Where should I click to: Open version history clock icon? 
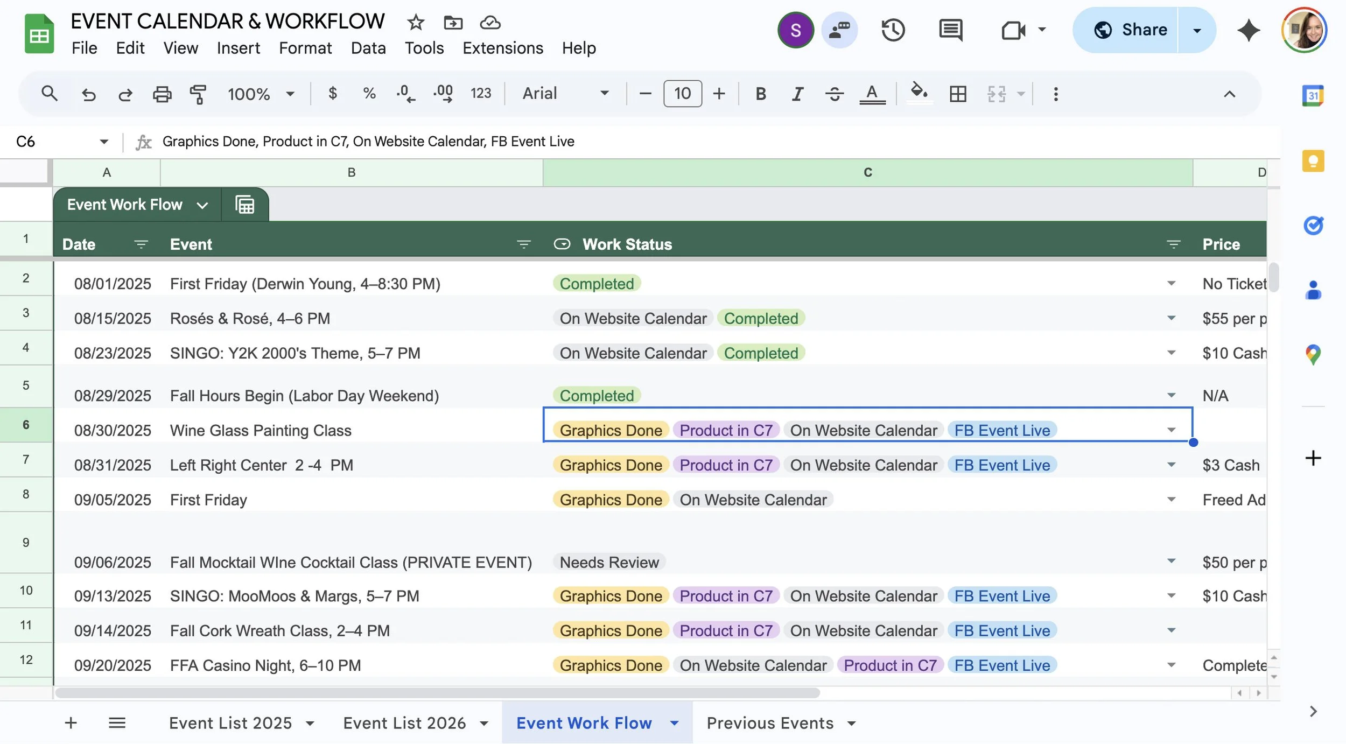893,30
